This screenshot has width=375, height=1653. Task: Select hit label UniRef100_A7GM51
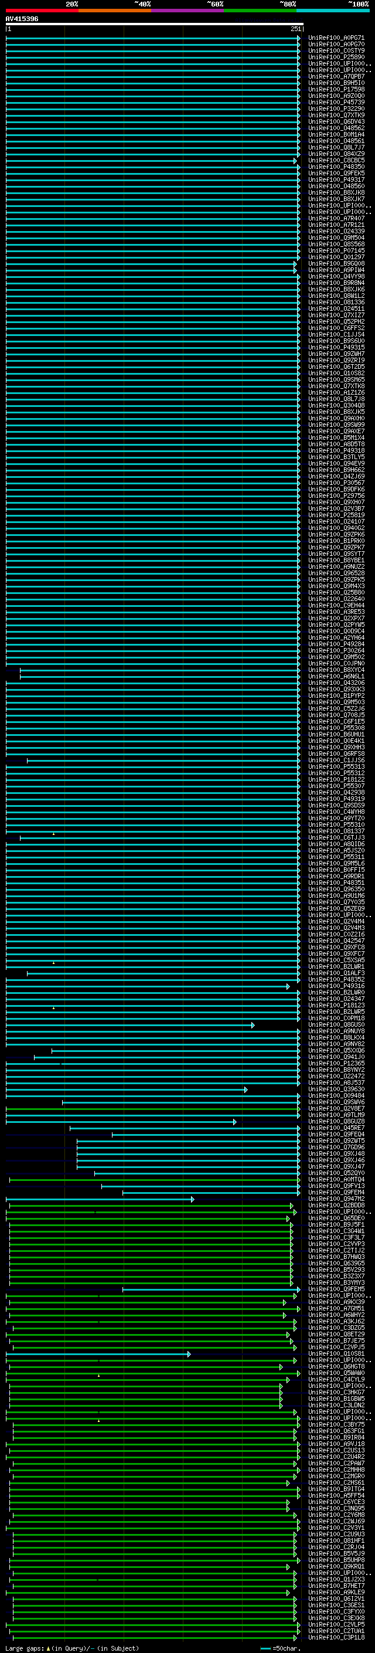point(336,1308)
